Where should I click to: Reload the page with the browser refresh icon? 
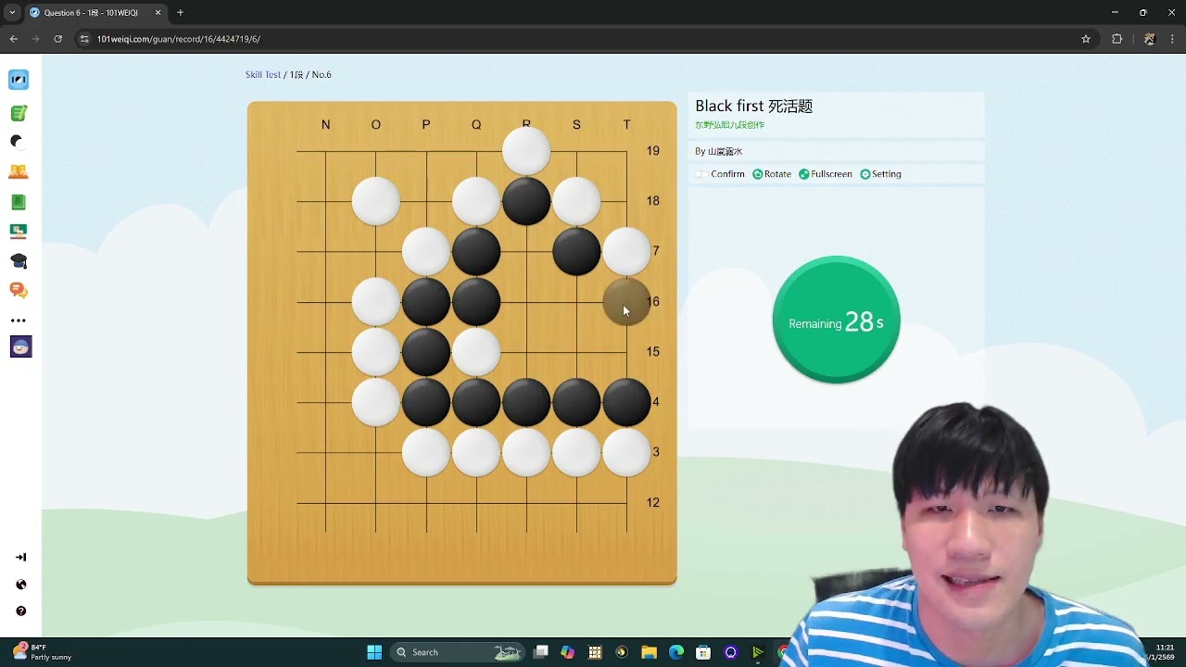click(x=57, y=39)
